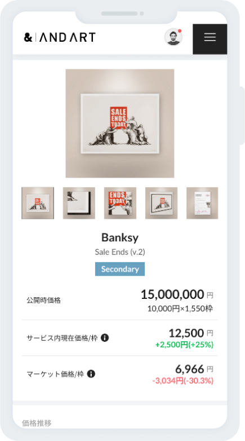The height and width of the screenshot is (441, 245).
Task: Select the first artwork thumbnail
Action: (38, 203)
